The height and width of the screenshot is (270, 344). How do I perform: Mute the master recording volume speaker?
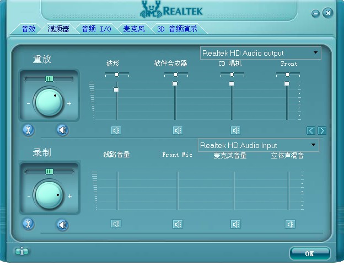tap(63, 225)
